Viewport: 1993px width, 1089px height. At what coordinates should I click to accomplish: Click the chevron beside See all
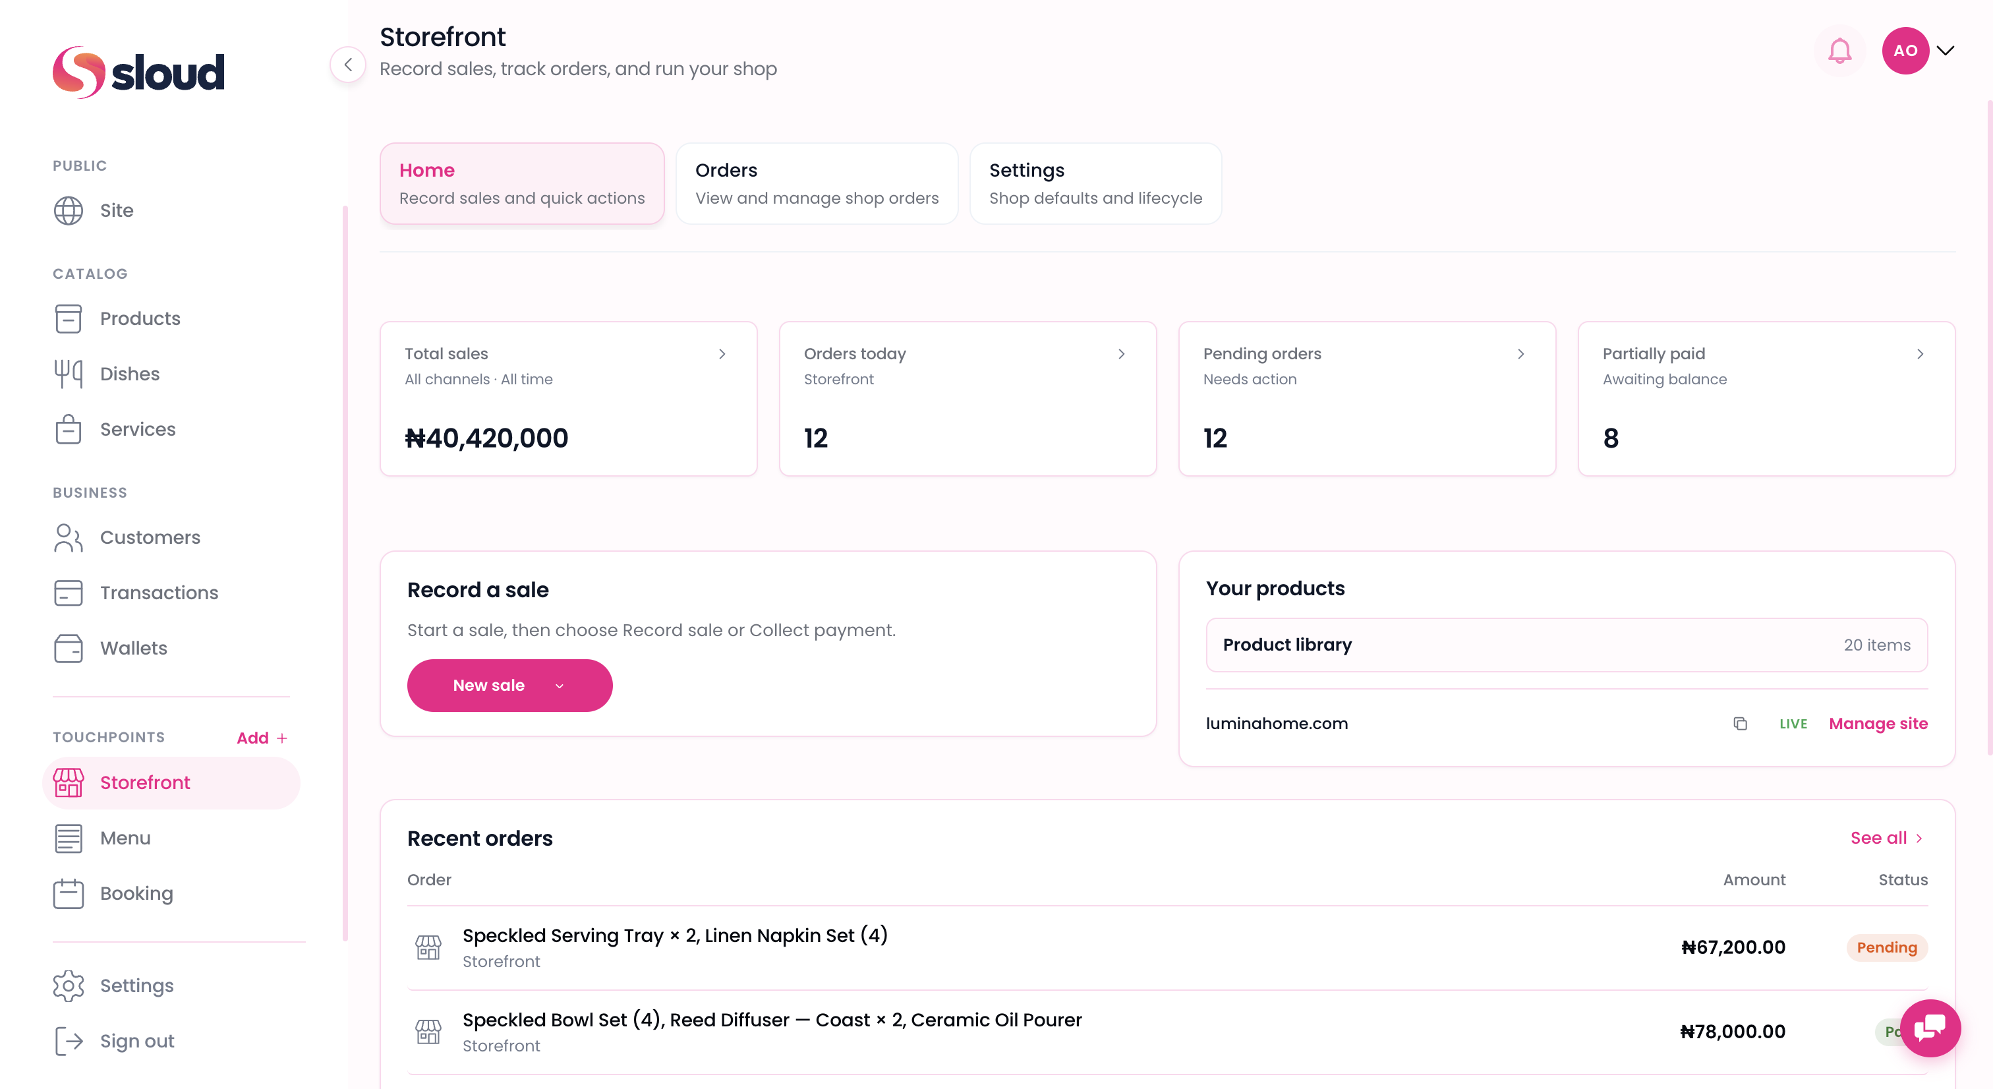click(1919, 839)
